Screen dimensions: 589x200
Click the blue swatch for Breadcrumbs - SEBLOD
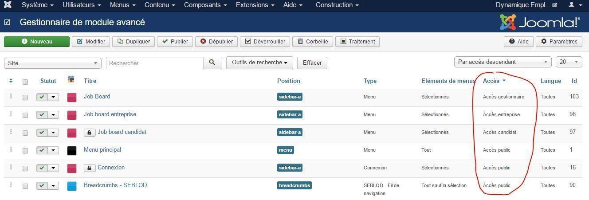pyautogui.click(x=72, y=186)
